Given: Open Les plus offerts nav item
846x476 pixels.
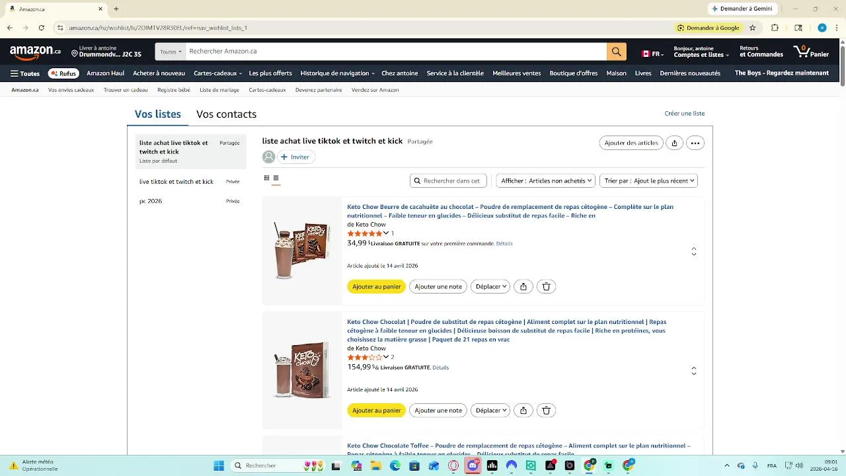Looking at the screenshot, I should coord(270,73).
